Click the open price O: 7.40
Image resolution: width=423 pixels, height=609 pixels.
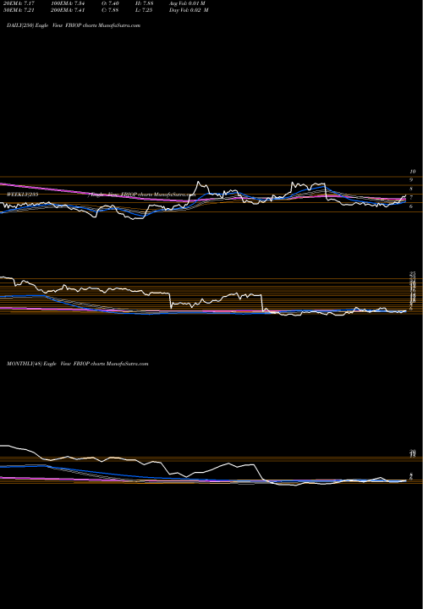pyautogui.click(x=111, y=3)
